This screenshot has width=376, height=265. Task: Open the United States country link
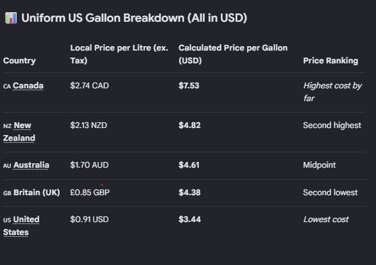21,226
